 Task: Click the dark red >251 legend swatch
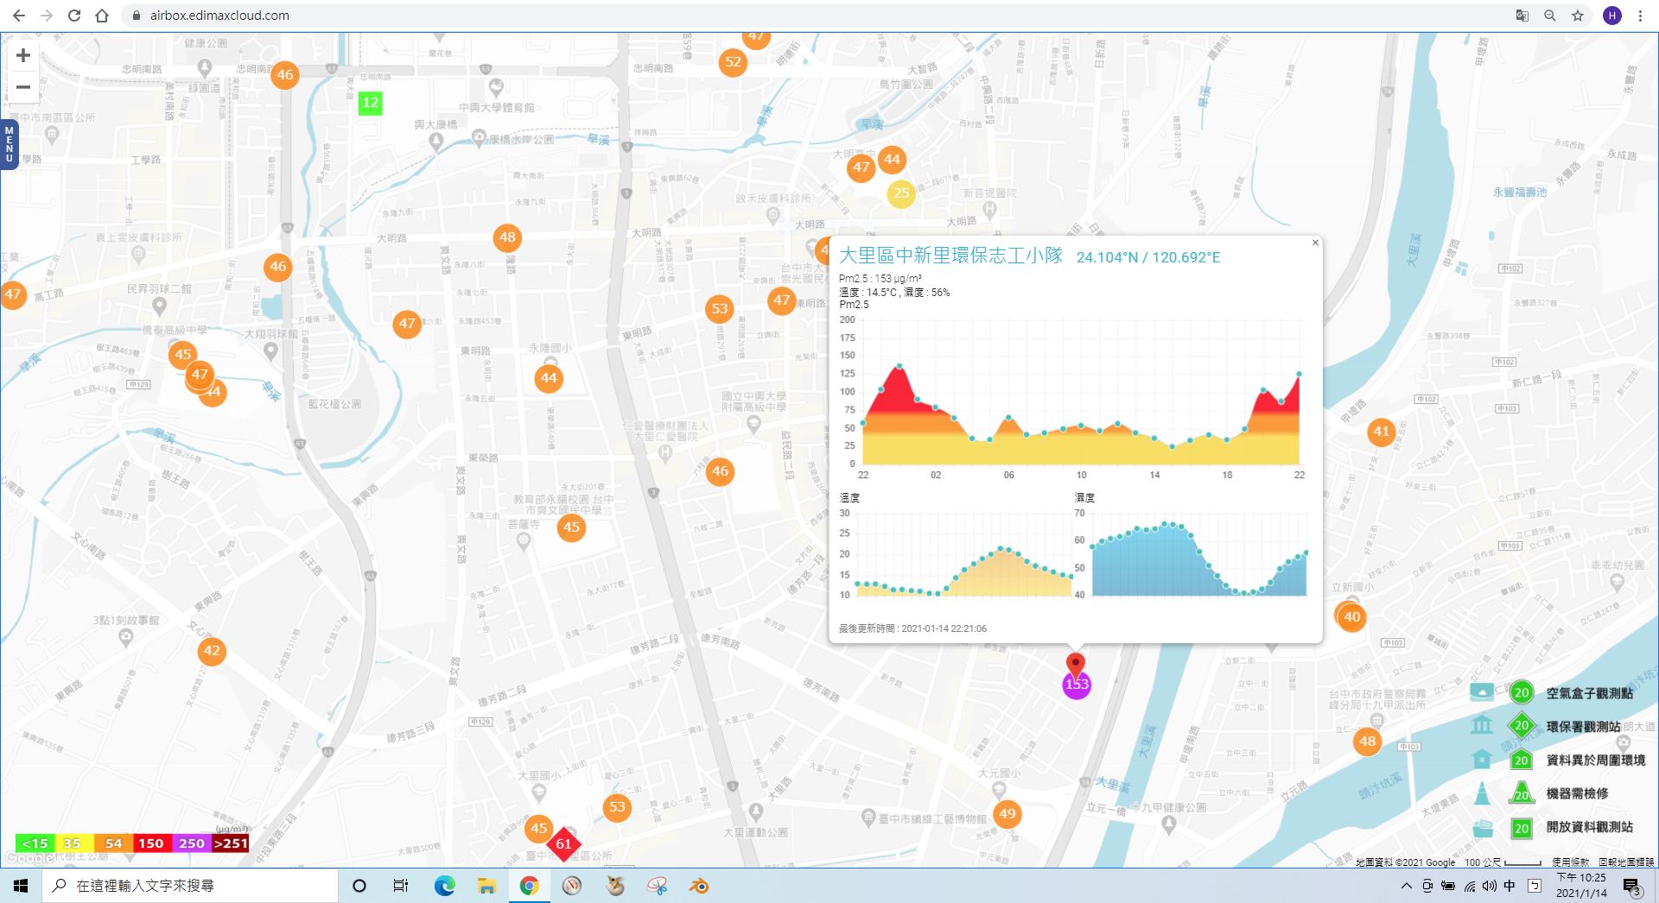pos(230,843)
